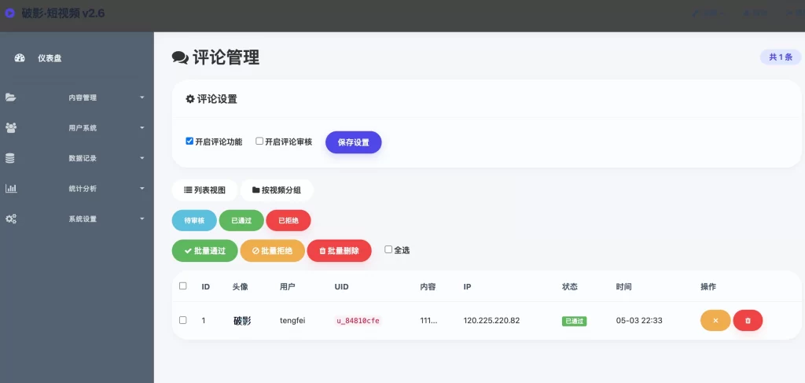Image resolution: width=805 pixels, height=383 pixels.
Task: Click the 批量删除 button
Action: click(339, 251)
